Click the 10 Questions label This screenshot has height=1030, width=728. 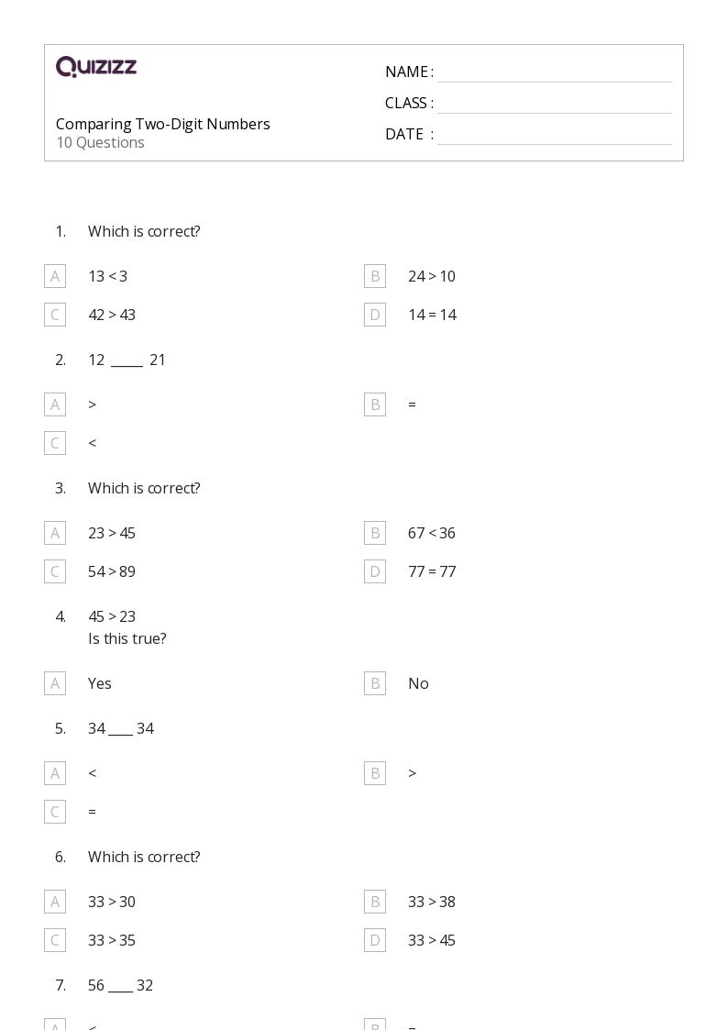pyautogui.click(x=101, y=142)
